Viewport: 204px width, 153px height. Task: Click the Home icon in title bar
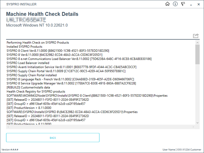[x=167, y=4]
